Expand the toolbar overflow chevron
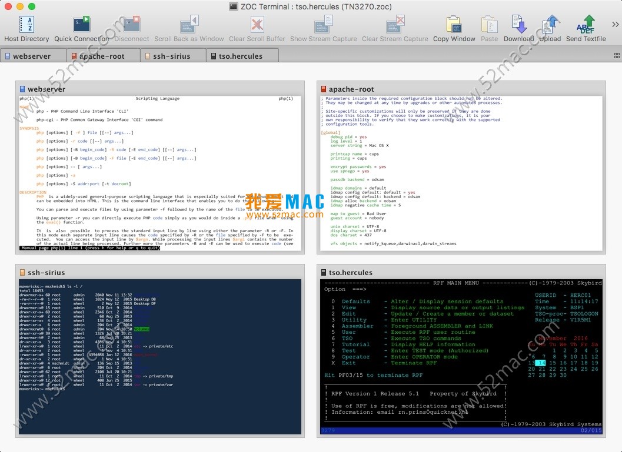This screenshot has height=452, width=622. 616,25
